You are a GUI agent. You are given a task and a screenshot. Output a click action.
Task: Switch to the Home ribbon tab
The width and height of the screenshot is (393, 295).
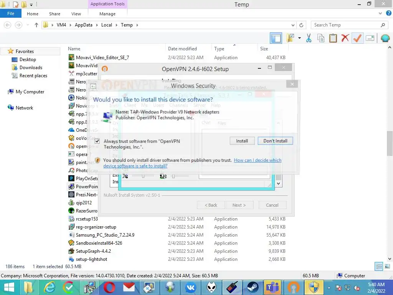33,14
